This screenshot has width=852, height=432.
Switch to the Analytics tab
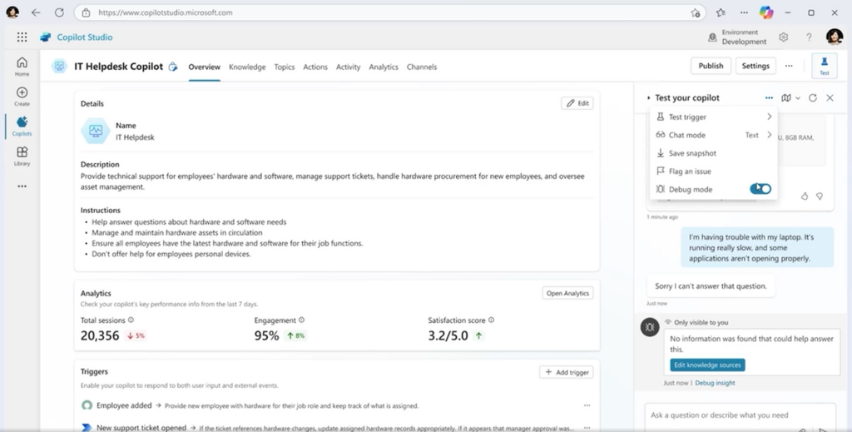384,67
